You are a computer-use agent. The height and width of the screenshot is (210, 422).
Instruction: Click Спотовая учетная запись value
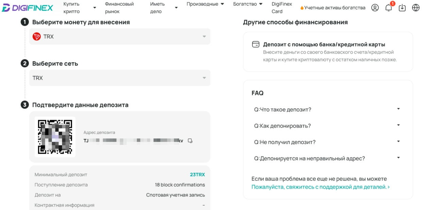[x=175, y=195]
